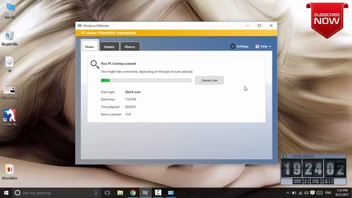The height and width of the screenshot is (198, 352).
Task: Click the home icon on clock widget
Action: 284,156
